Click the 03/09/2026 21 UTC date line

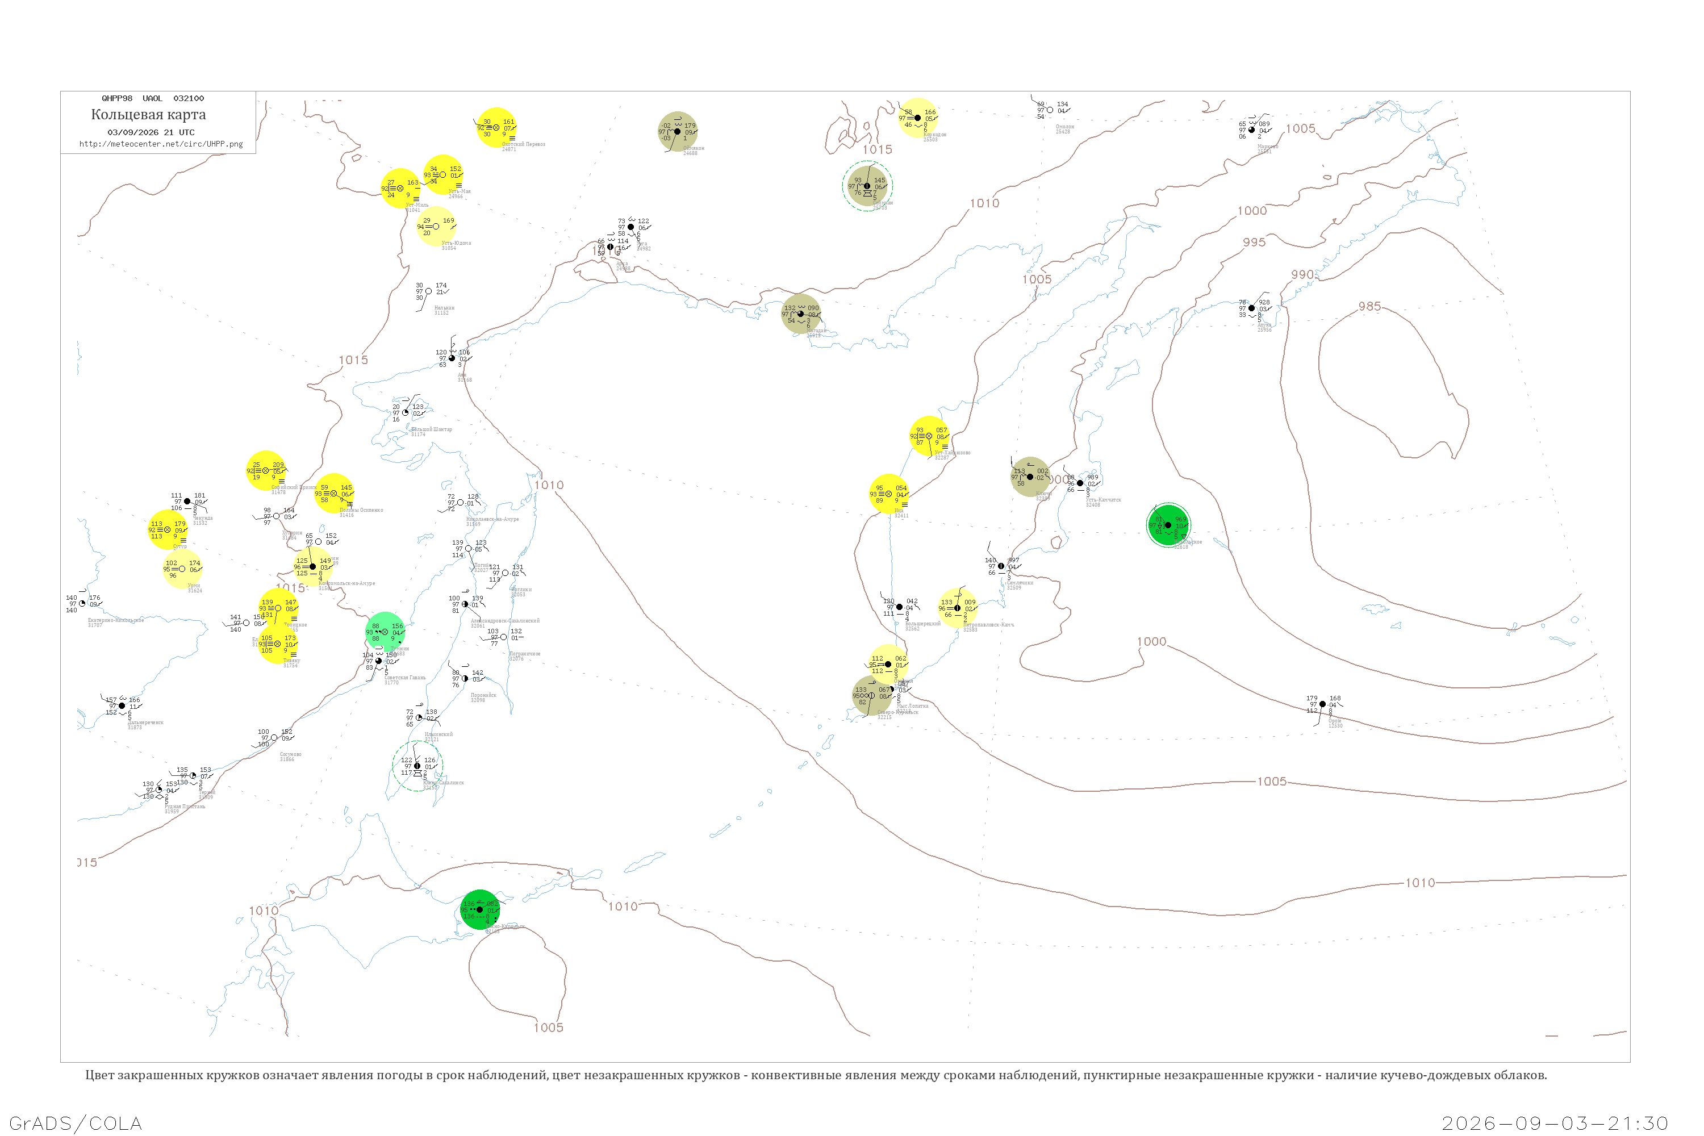pyautogui.click(x=151, y=132)
